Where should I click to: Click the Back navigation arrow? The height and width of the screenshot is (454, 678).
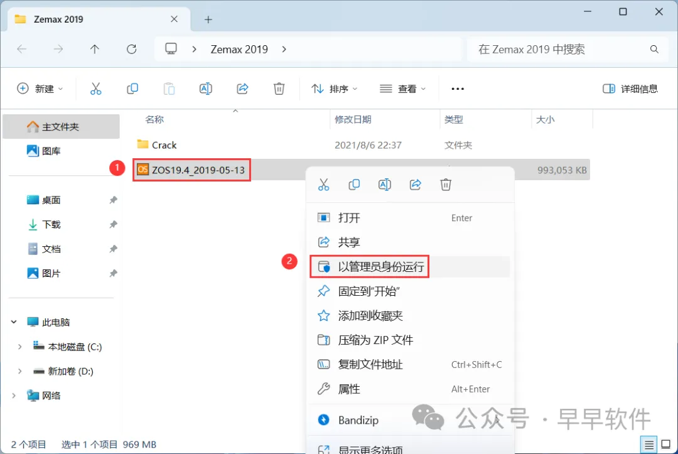[x=21, y=49]
